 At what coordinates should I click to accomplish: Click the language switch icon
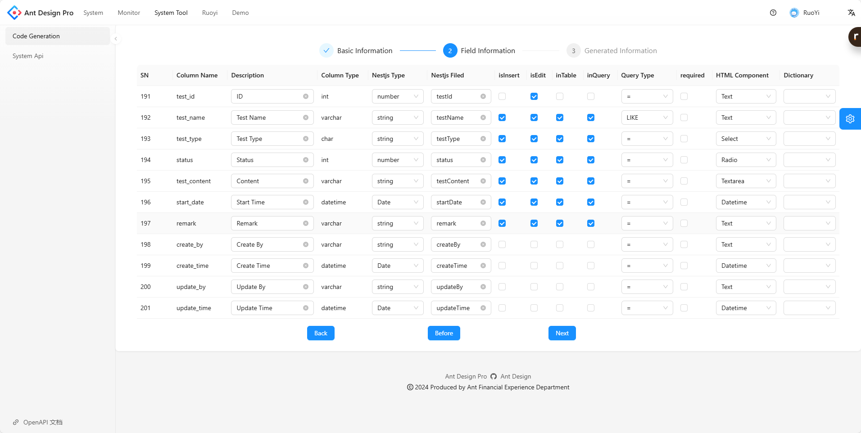pos(851,13)
